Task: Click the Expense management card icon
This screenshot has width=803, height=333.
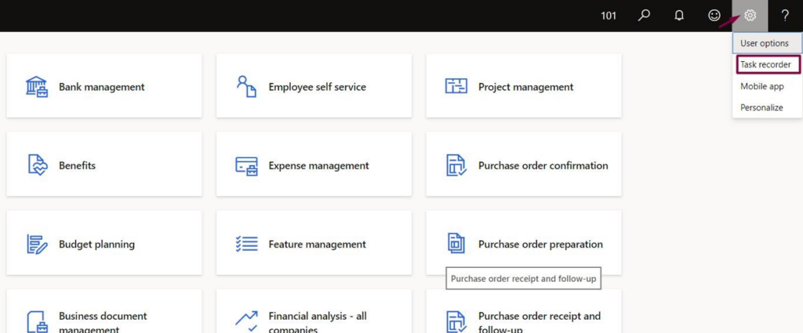Action: [x=246, y=166]
